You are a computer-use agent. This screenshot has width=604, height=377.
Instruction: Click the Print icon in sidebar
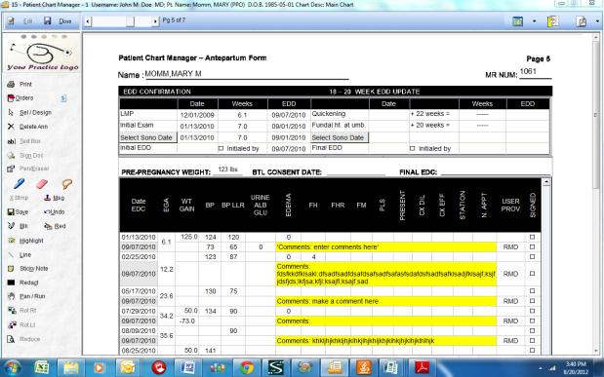point(11,84)
